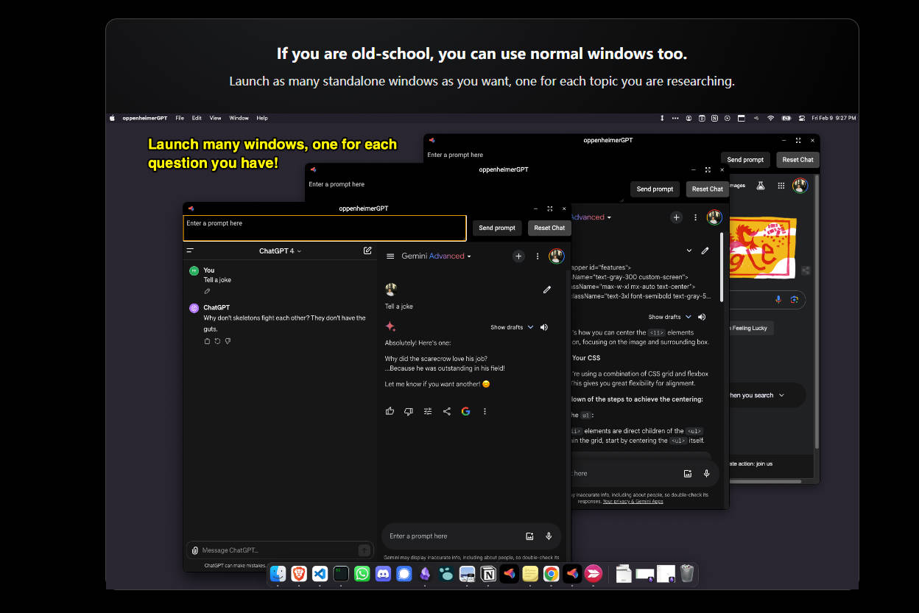Click the Feeling Lucky button in back window
Image resolution: width=919 pixels, height=613 pixels.
751,328
